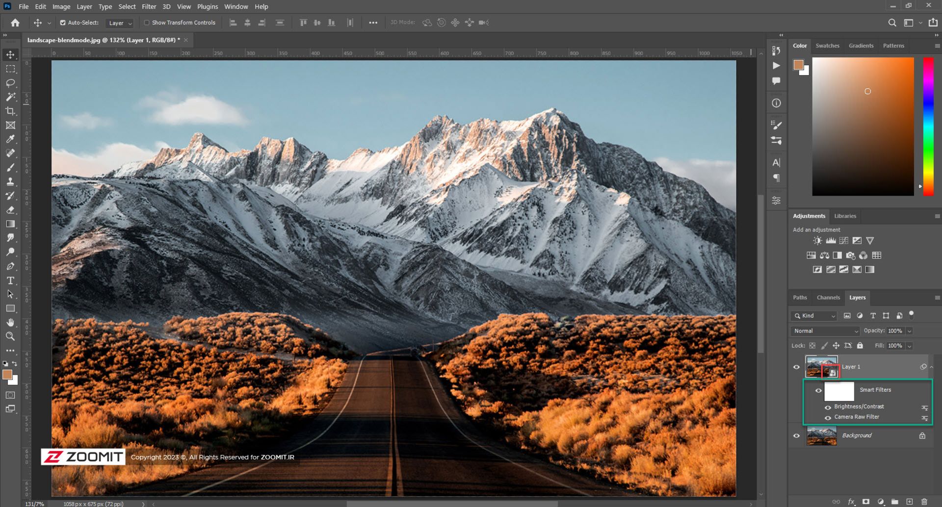Delete the selected layer via trash icon
This screenshot has height=507, width=942.
(924, 502)
